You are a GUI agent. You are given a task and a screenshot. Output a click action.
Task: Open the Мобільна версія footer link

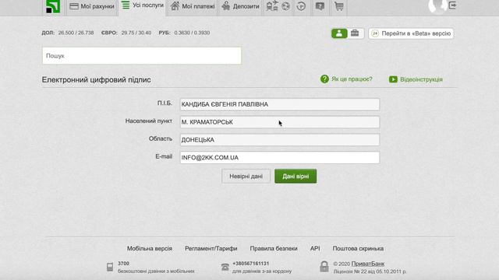pyautogui.click(x=150, y=249)
